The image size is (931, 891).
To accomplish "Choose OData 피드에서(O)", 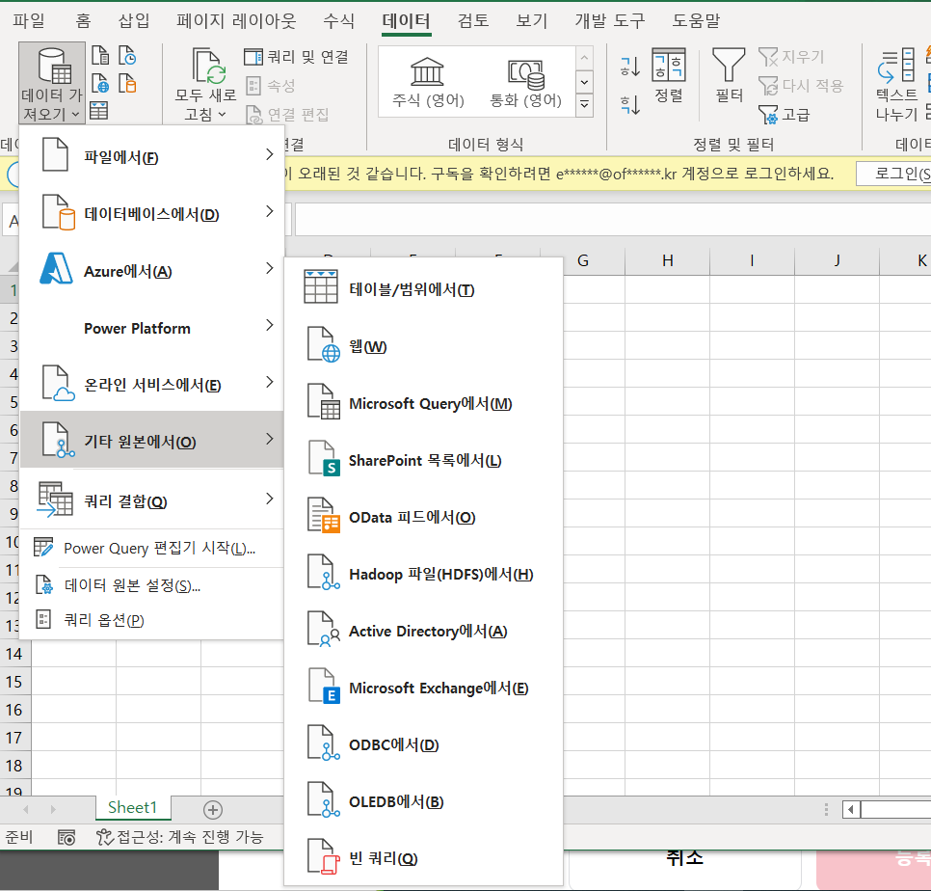I will tap(423, 516).
